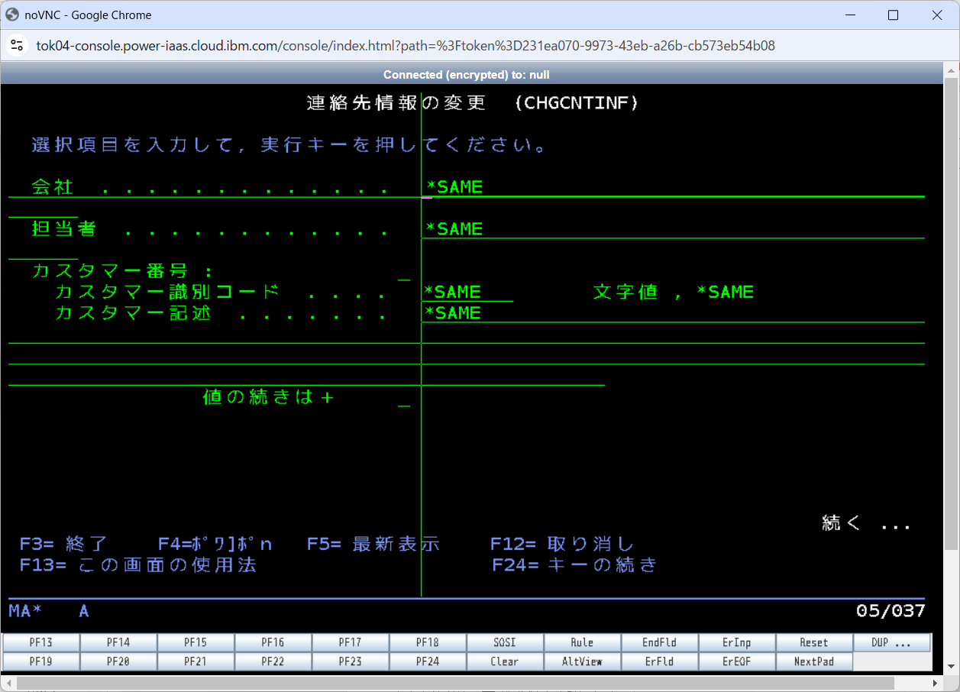Click the カスタマー番号 : label
The width and height of the screenshot is (960, 692).
[x=122, y=271]
